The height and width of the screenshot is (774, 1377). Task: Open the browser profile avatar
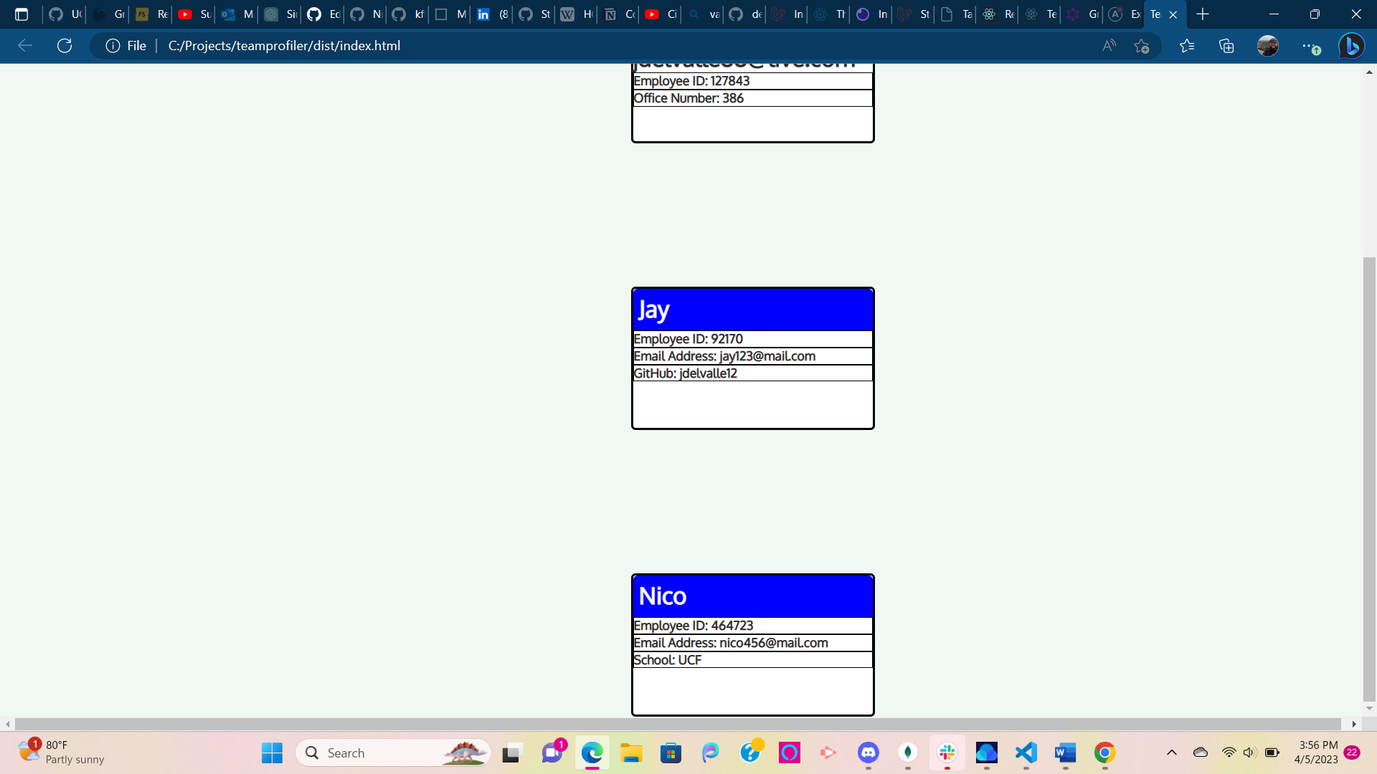click(1267, 45)
